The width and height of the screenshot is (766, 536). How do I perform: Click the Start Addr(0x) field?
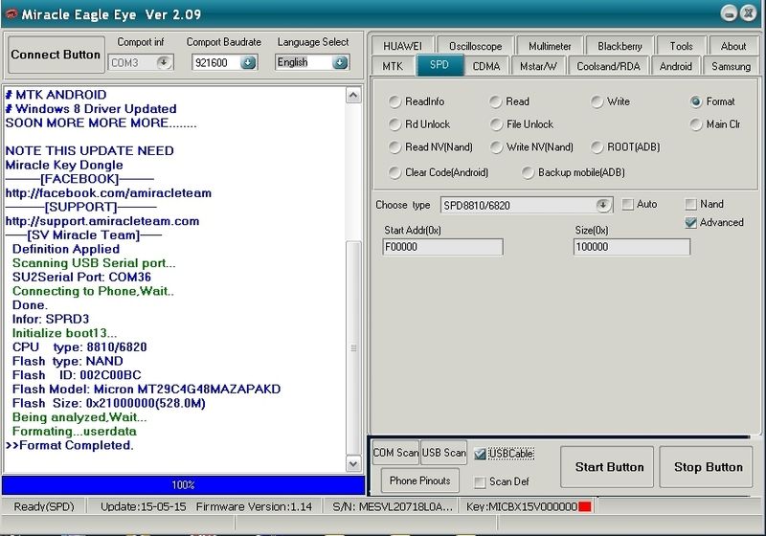click(442, 247)
